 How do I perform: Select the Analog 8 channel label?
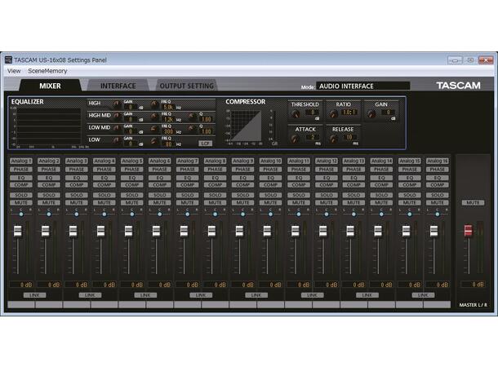[x=215, y=161]
